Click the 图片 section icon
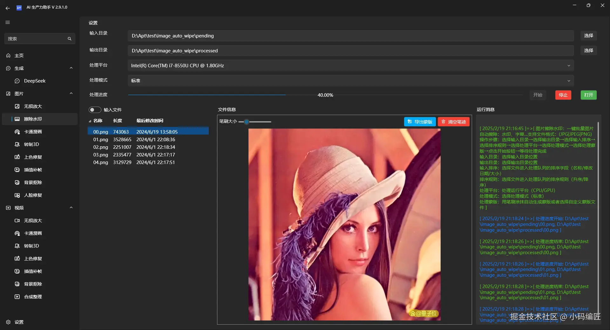Image resolution: width=610 pixels, height=330 pixels. coord(8,94)
